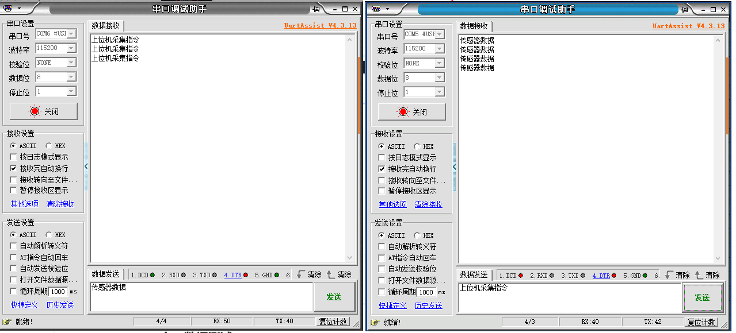Collapse the left window's settings panel with the side arrow
The image size is (736, 333).
[x=86, y=166]
